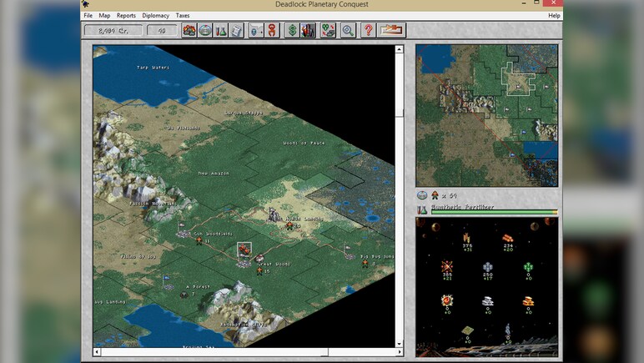Click the circuit board electronics resource icon

(467, 330)
